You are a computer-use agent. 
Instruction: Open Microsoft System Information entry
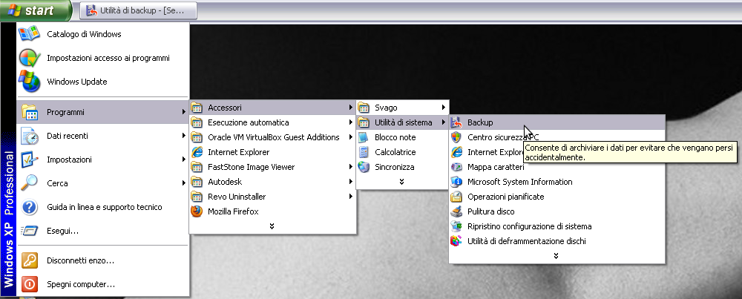click(x=519, y=182)
